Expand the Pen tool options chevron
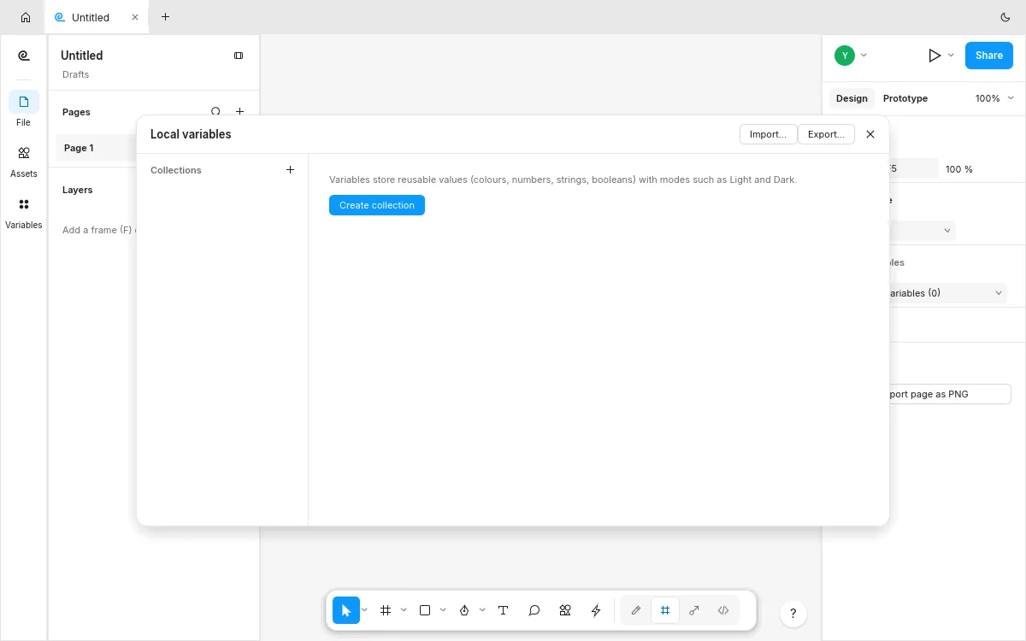 [x=482, y=610]
